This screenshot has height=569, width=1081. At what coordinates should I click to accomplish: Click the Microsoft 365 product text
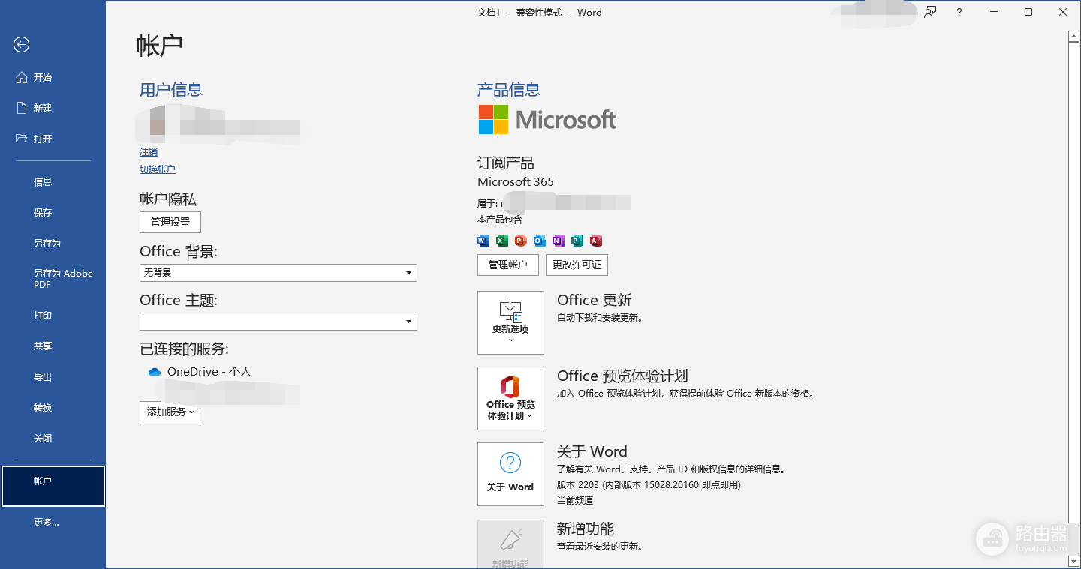(516, 181)
